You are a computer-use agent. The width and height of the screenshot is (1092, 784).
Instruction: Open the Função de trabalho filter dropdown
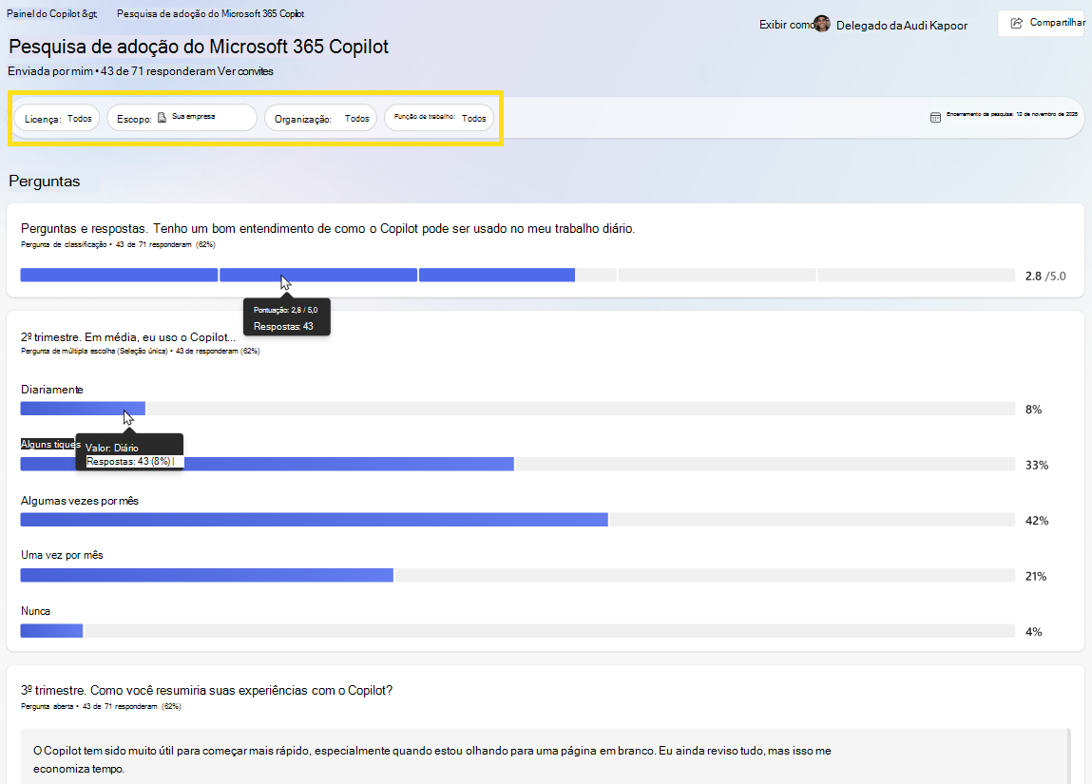pyautogui.click(x=439, y=118)
